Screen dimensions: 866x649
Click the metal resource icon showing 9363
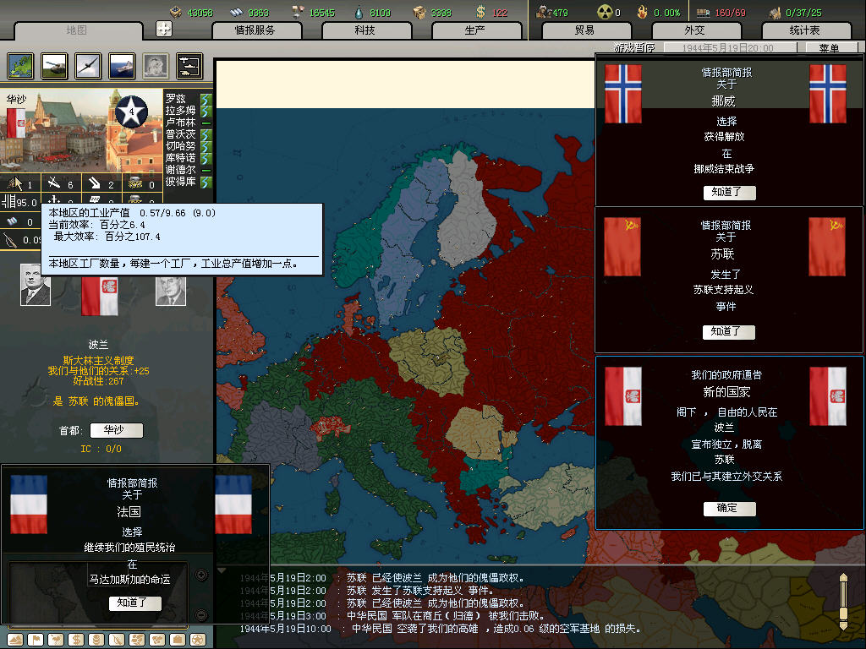[237, 12]
